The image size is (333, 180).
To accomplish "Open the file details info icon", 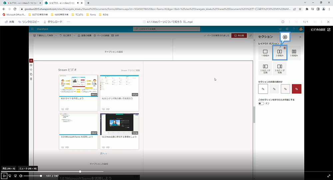I will click(283, 22).
